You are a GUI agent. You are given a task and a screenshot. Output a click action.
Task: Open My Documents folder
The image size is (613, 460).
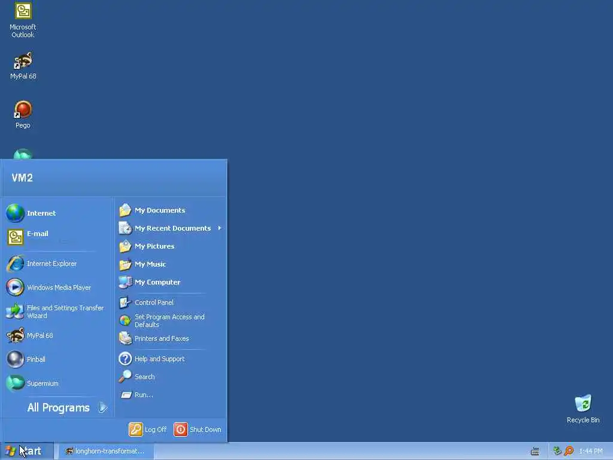[171, 210]
